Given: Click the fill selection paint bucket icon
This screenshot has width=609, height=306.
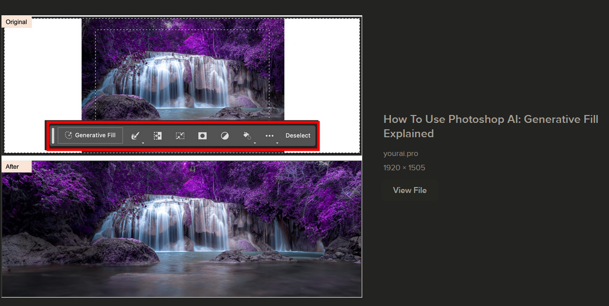Looking at the screenshot, I should 247,136.
